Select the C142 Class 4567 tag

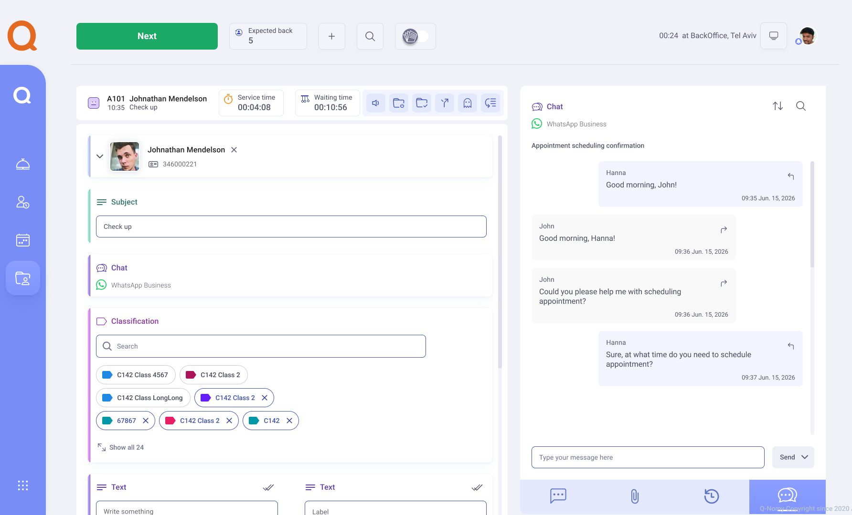pyautogui.click(x=136, y=375)
